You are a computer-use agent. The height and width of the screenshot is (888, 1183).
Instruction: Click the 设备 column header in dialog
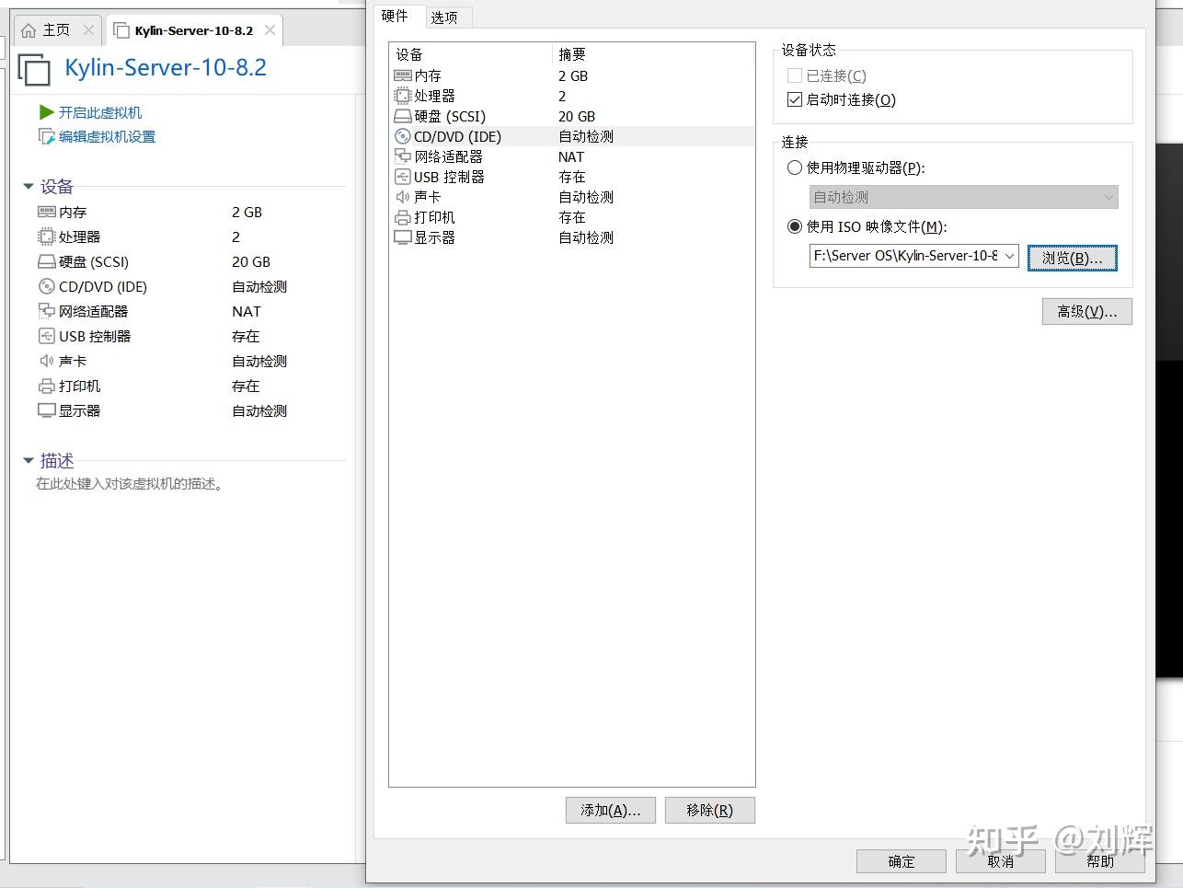coord(470,54)
